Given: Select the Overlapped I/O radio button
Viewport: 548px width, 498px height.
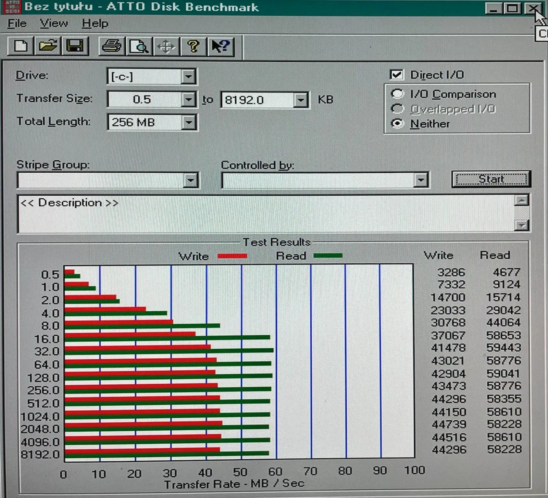Looking at the screenshot, I should point(397,109).
